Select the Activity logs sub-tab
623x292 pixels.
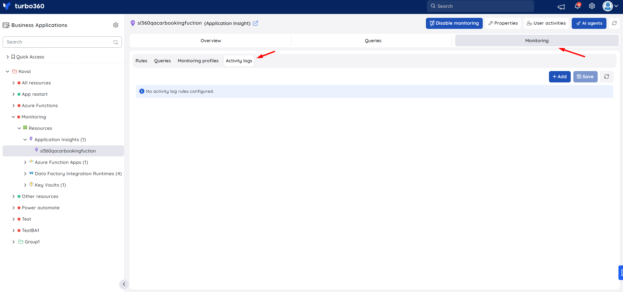tap(239, 61)
